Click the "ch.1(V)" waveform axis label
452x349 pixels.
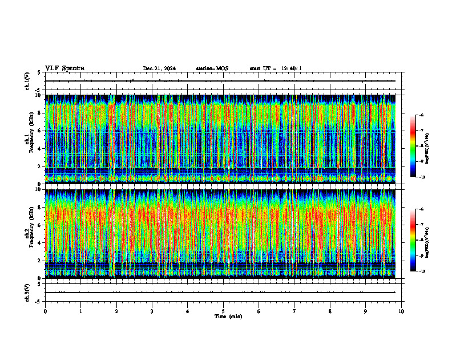pos(27,81)
